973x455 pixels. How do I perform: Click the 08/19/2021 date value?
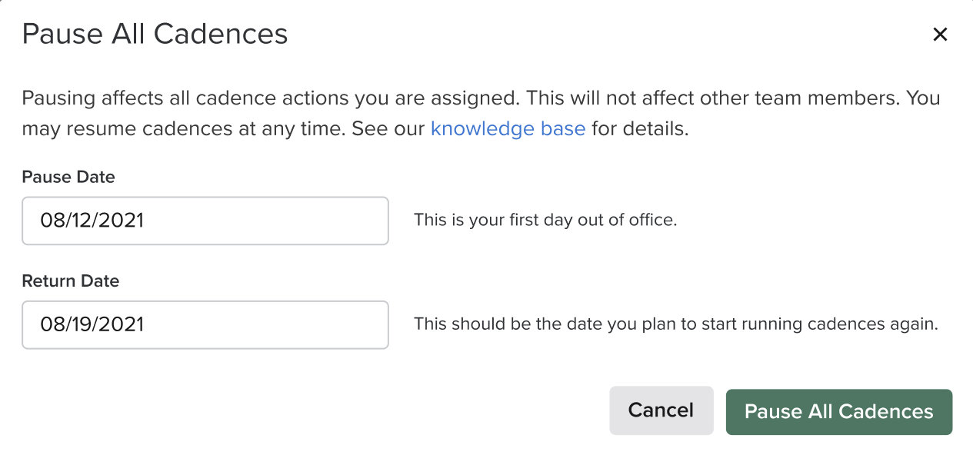(92, 324)
